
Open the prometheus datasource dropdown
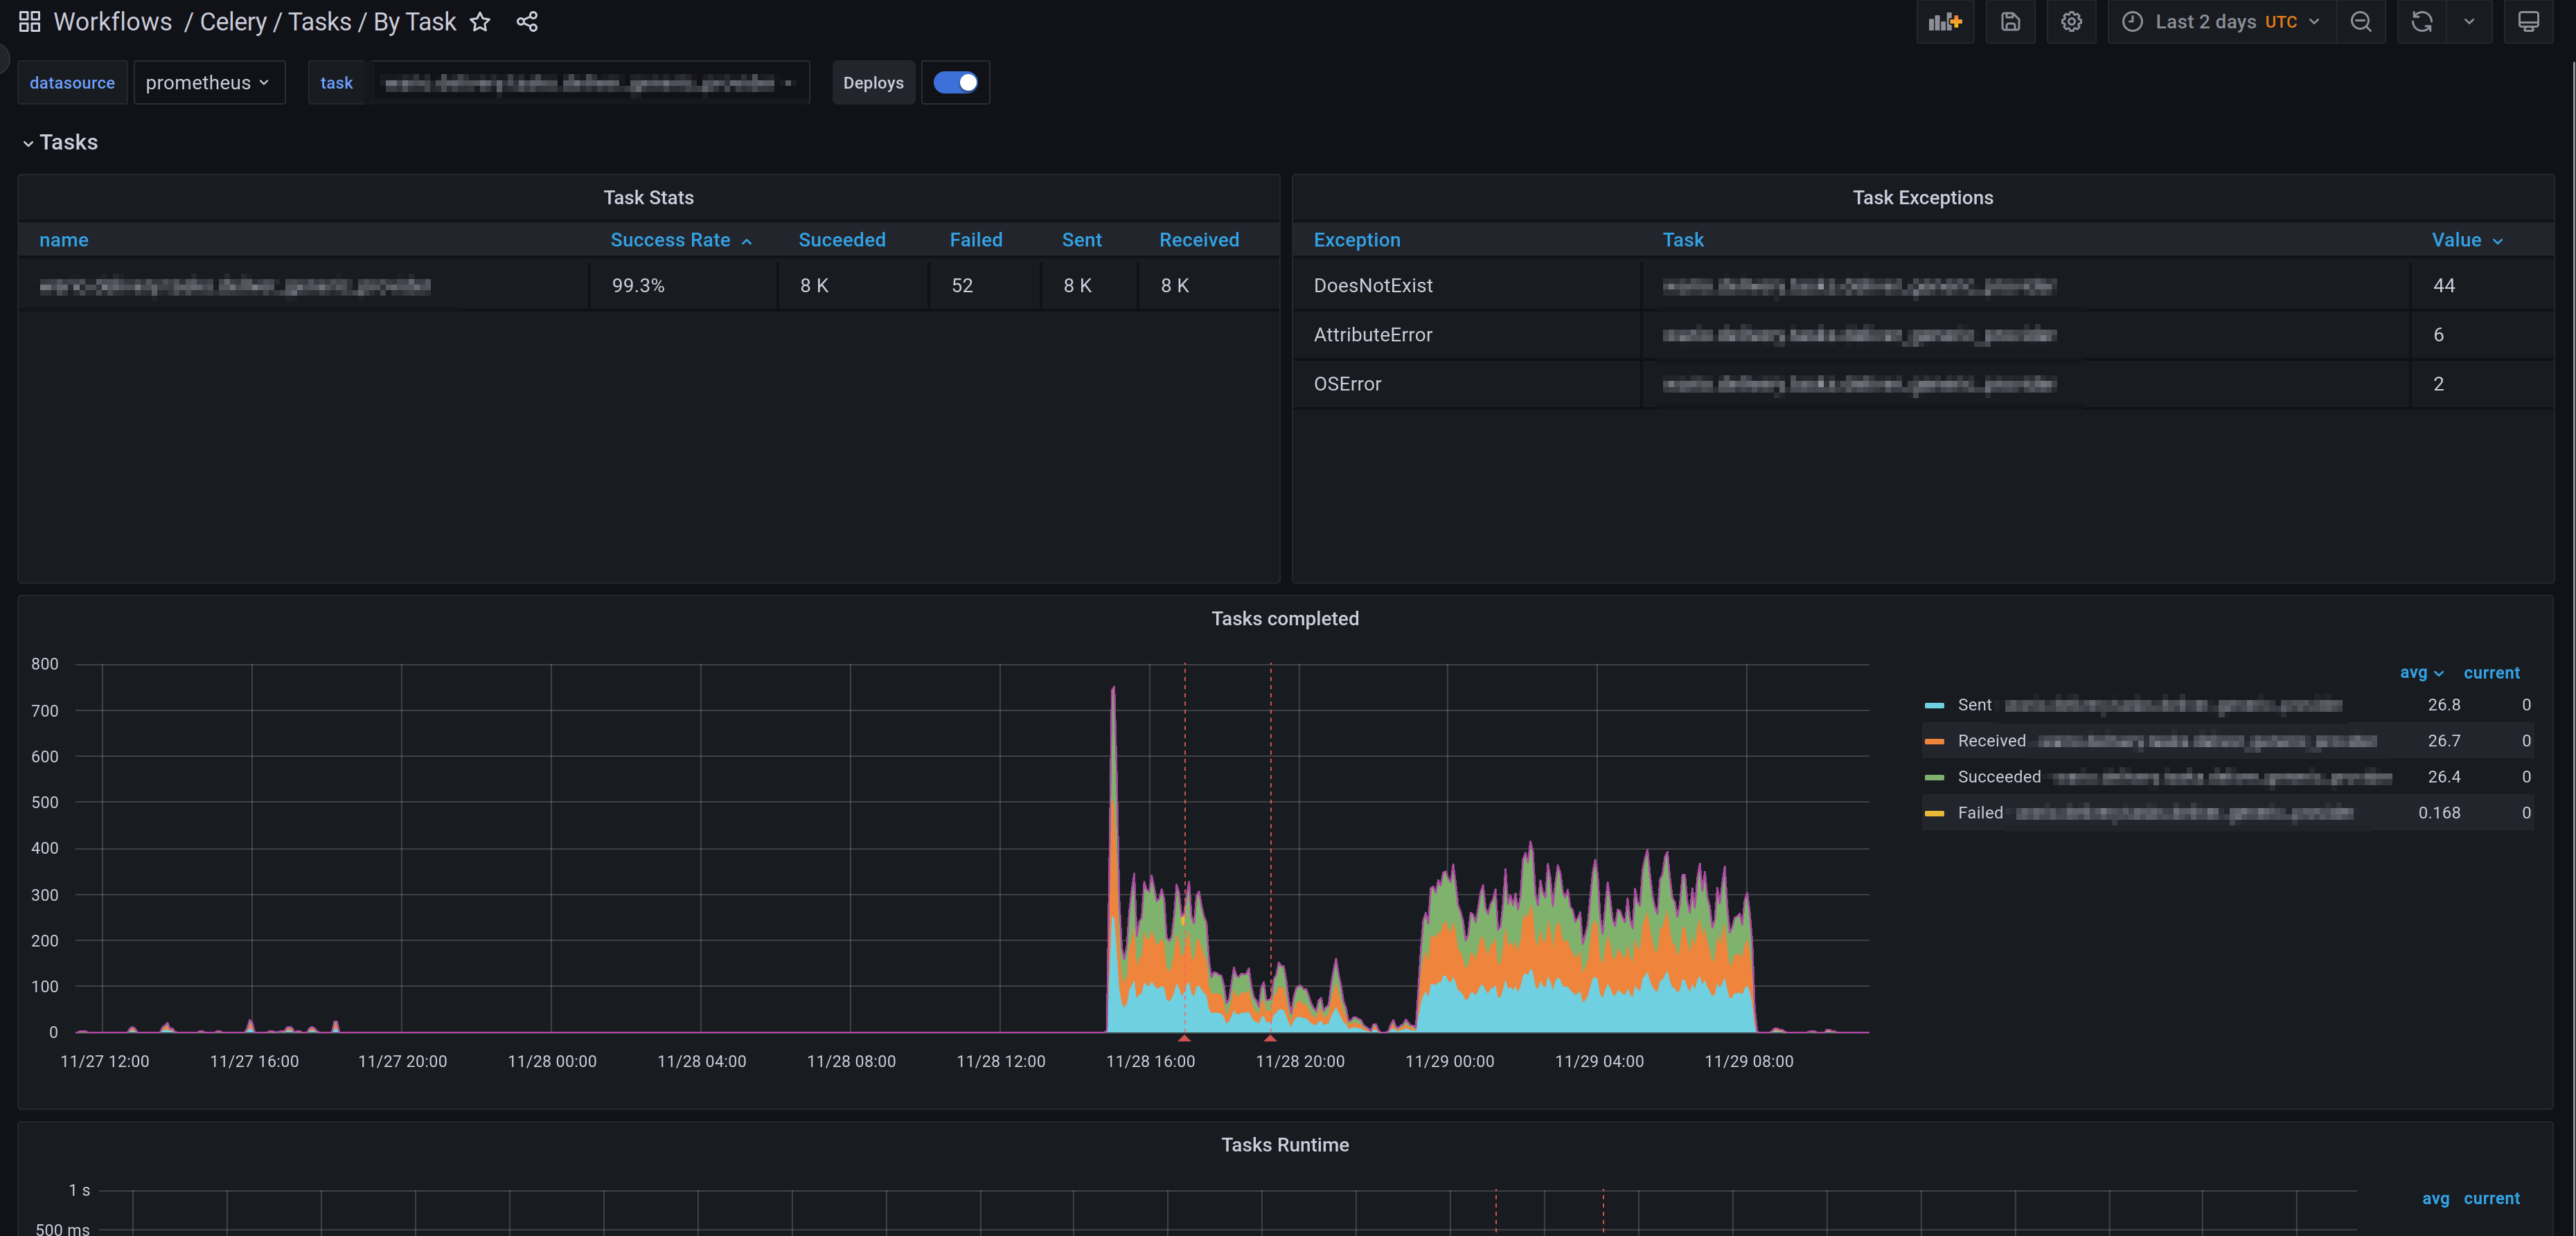[x=208, y=83]
